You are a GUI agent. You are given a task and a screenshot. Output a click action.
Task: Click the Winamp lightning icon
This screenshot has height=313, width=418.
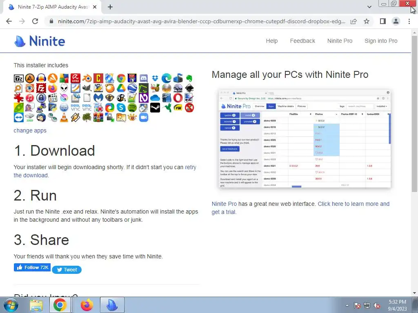tap(76, 117)
